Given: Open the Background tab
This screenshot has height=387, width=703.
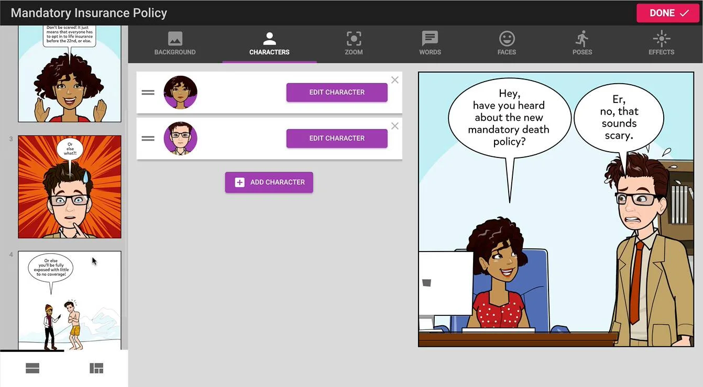Looking at the screenshot, I should pyautogui.click(x=175, y=44).
